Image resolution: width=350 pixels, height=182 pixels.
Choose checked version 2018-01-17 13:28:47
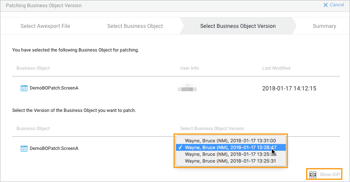(x=231, y=147)
